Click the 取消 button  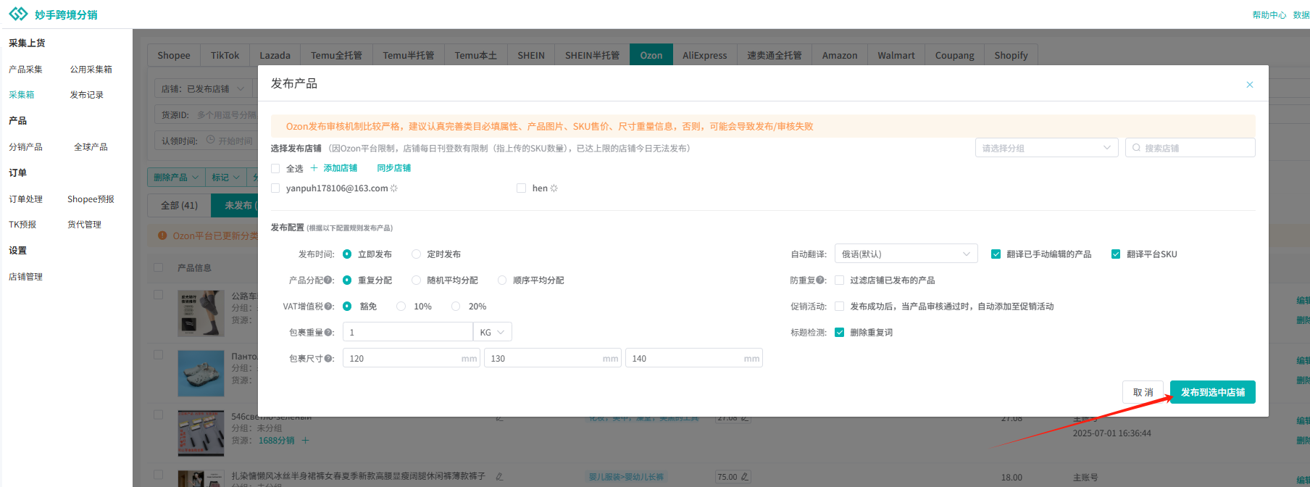click(1143, 392)
